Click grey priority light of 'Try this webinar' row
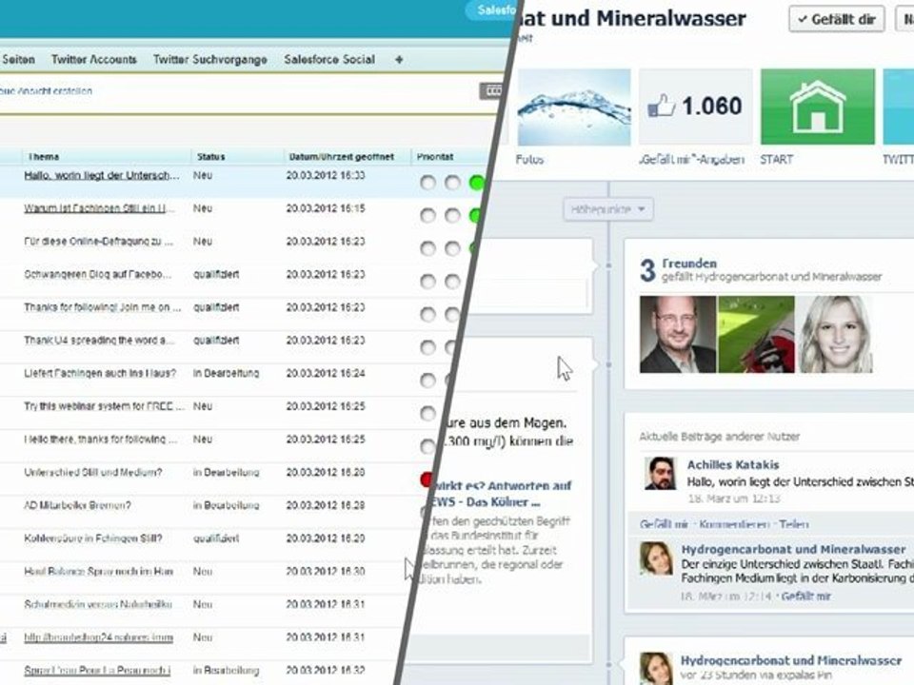This screenshot has height=685, width=914. coord(427,414)
